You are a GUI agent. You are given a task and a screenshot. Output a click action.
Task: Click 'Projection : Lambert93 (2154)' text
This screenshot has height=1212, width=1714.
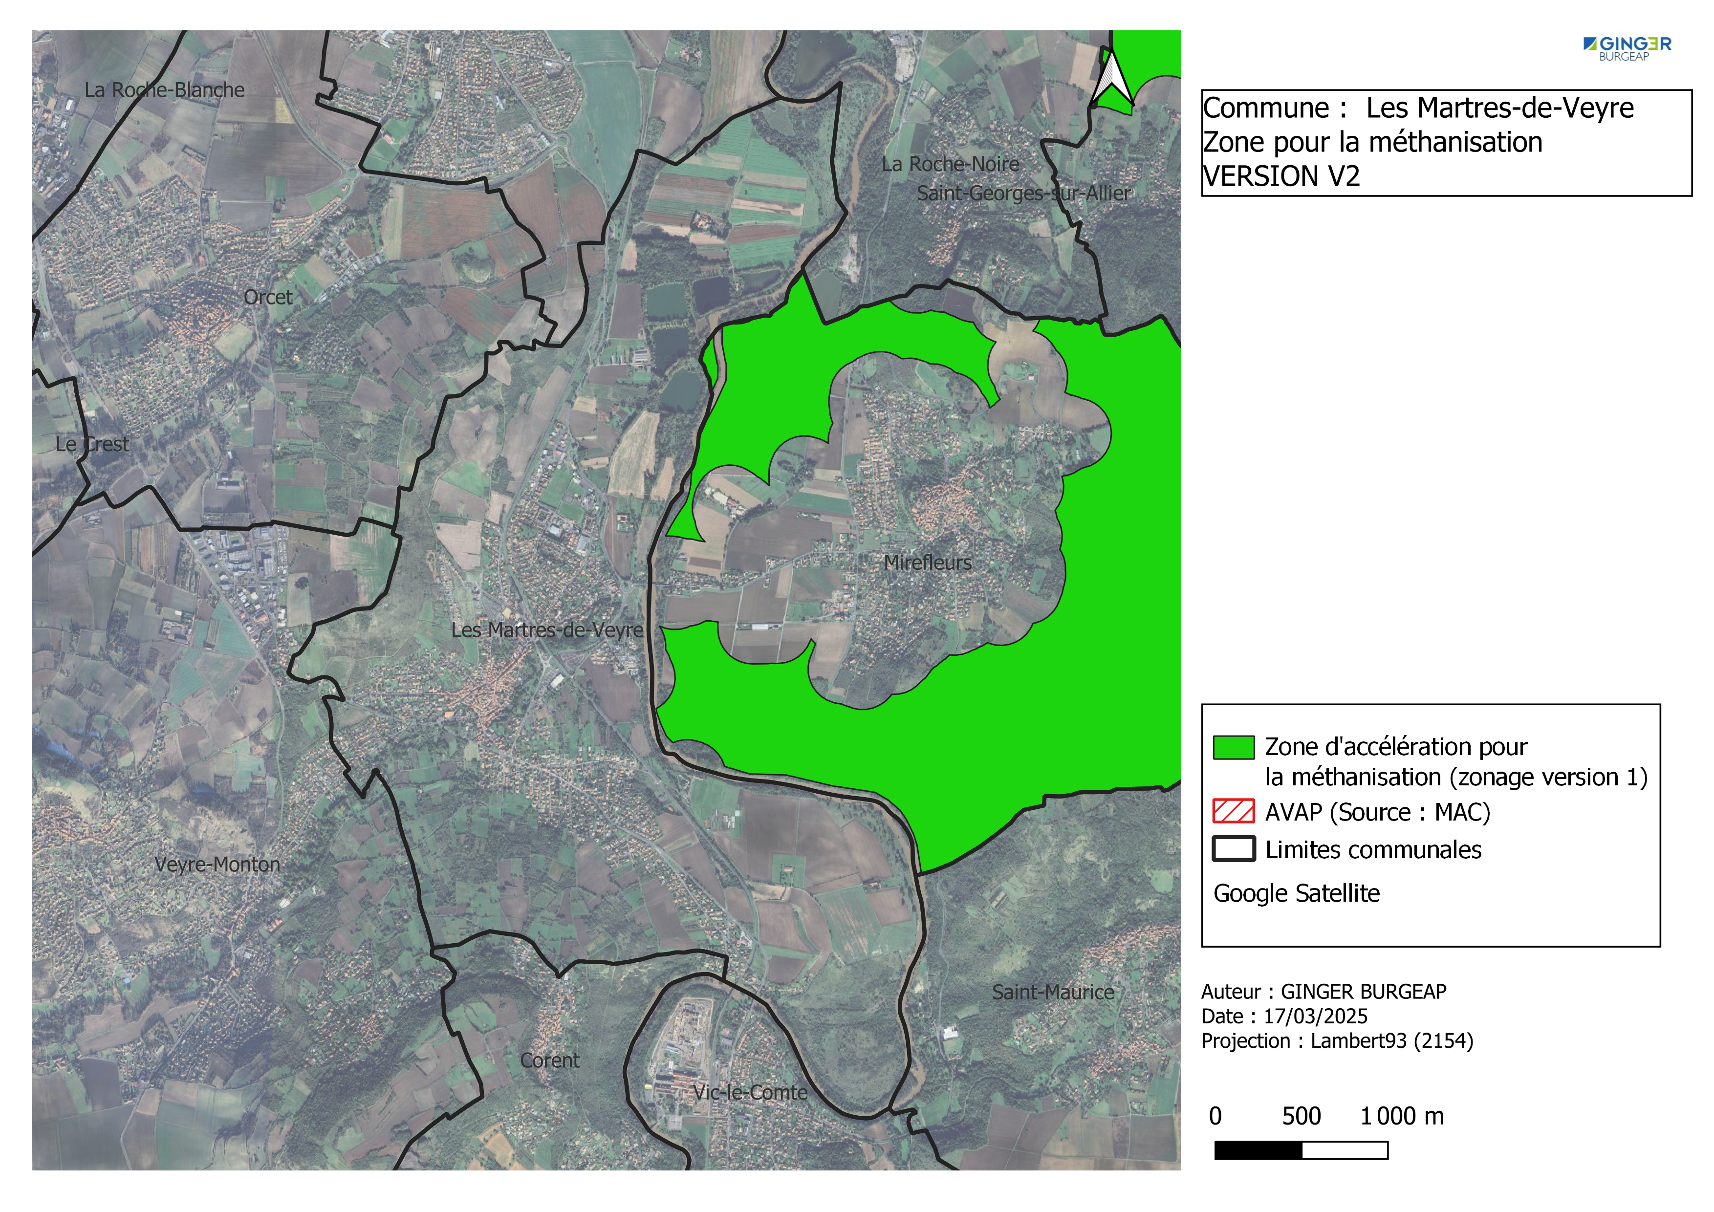coord(1337,1041)
